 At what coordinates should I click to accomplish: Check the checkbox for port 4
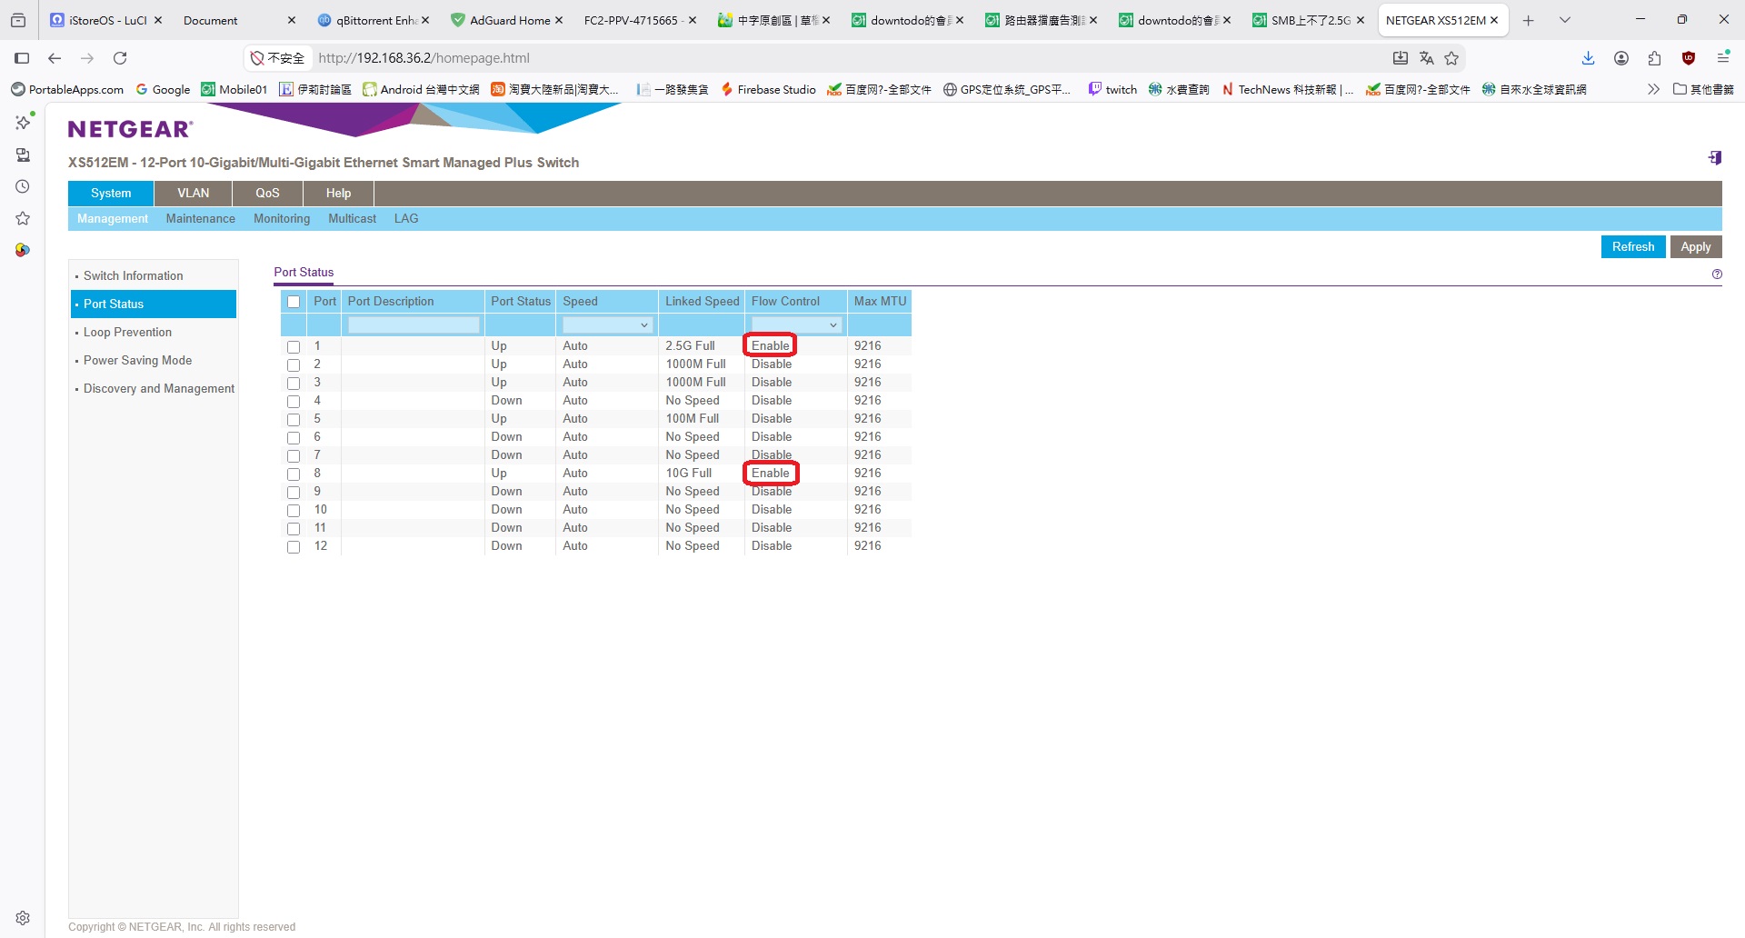tap(294, 402)
